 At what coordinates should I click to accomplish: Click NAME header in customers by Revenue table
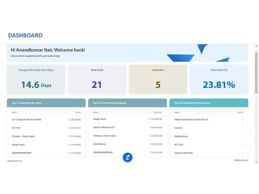click(x=96, y=112)
